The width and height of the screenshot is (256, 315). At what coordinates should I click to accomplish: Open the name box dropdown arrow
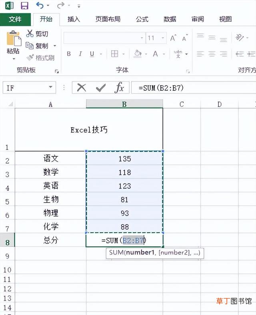[51, 87]
